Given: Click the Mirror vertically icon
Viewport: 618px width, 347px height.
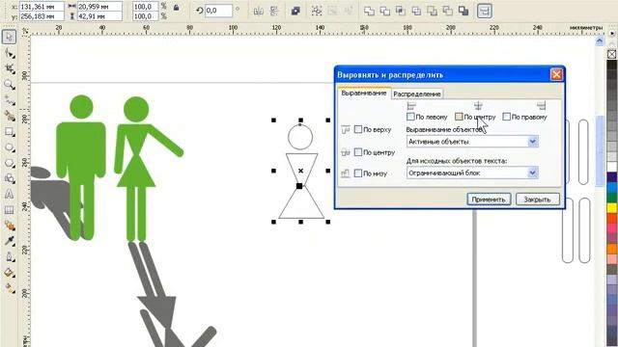Looking at the screenshot, I should tap(274, 11).
